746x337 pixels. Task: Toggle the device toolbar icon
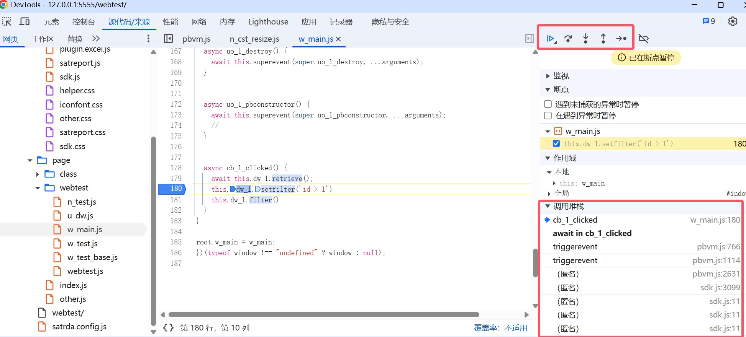[25, 21]
